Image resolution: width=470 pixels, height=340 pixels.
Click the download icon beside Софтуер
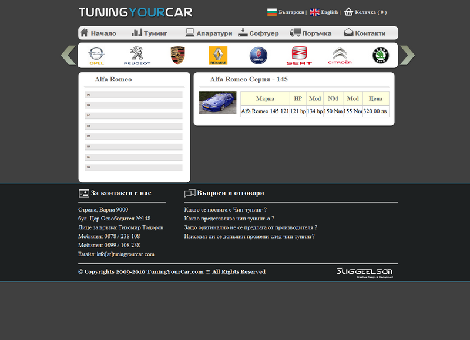243,33
